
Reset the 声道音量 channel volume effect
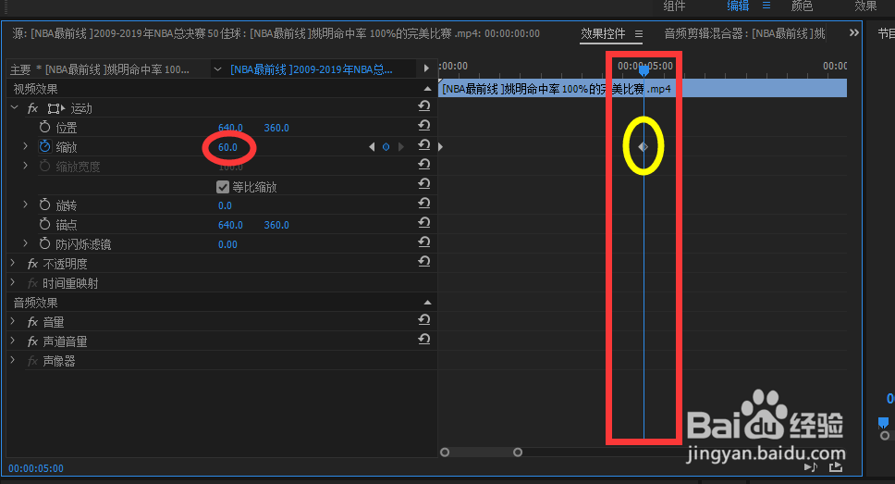[x=424, y=340]
